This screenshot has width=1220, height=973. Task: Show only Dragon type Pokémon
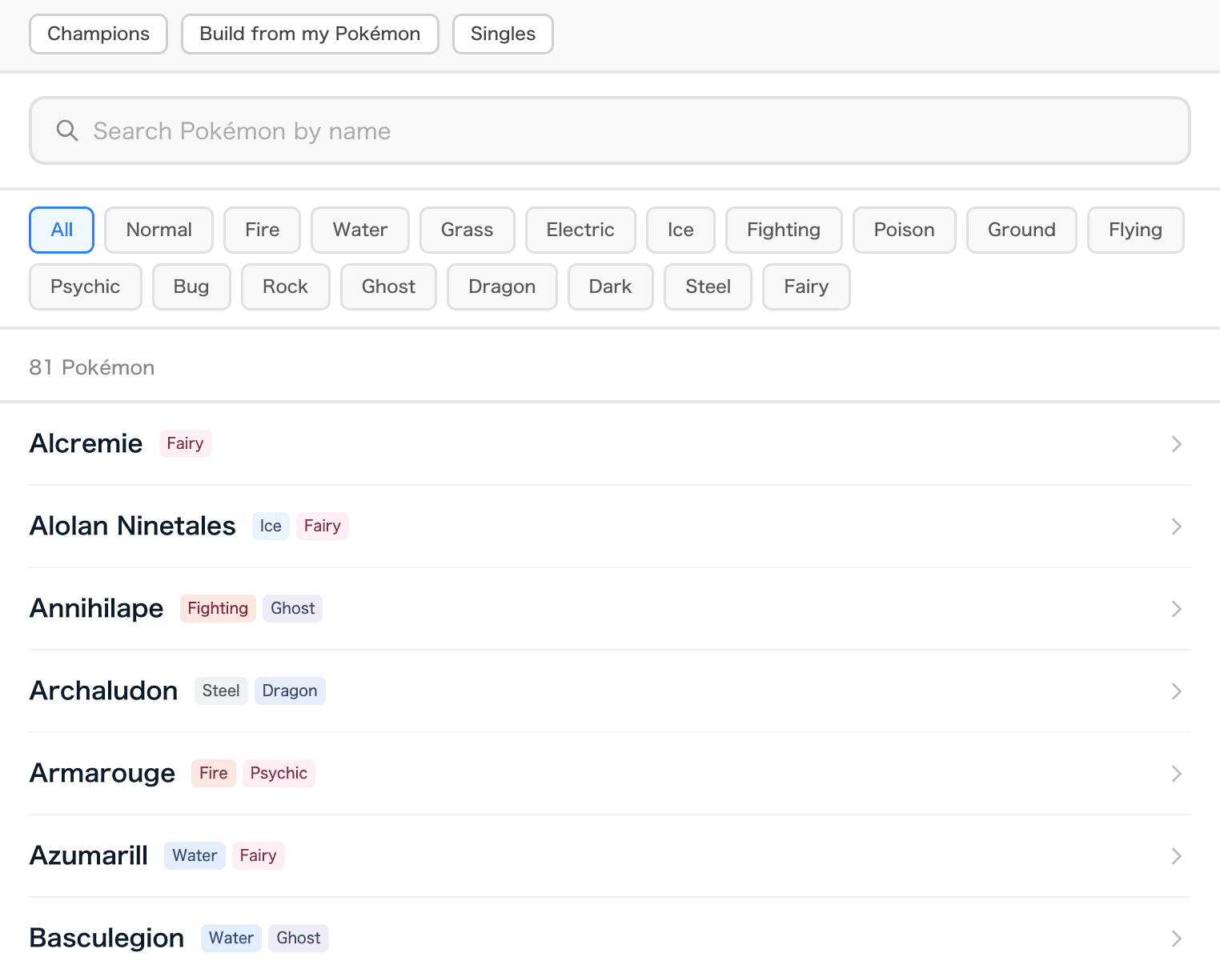(x=502, y=286)
